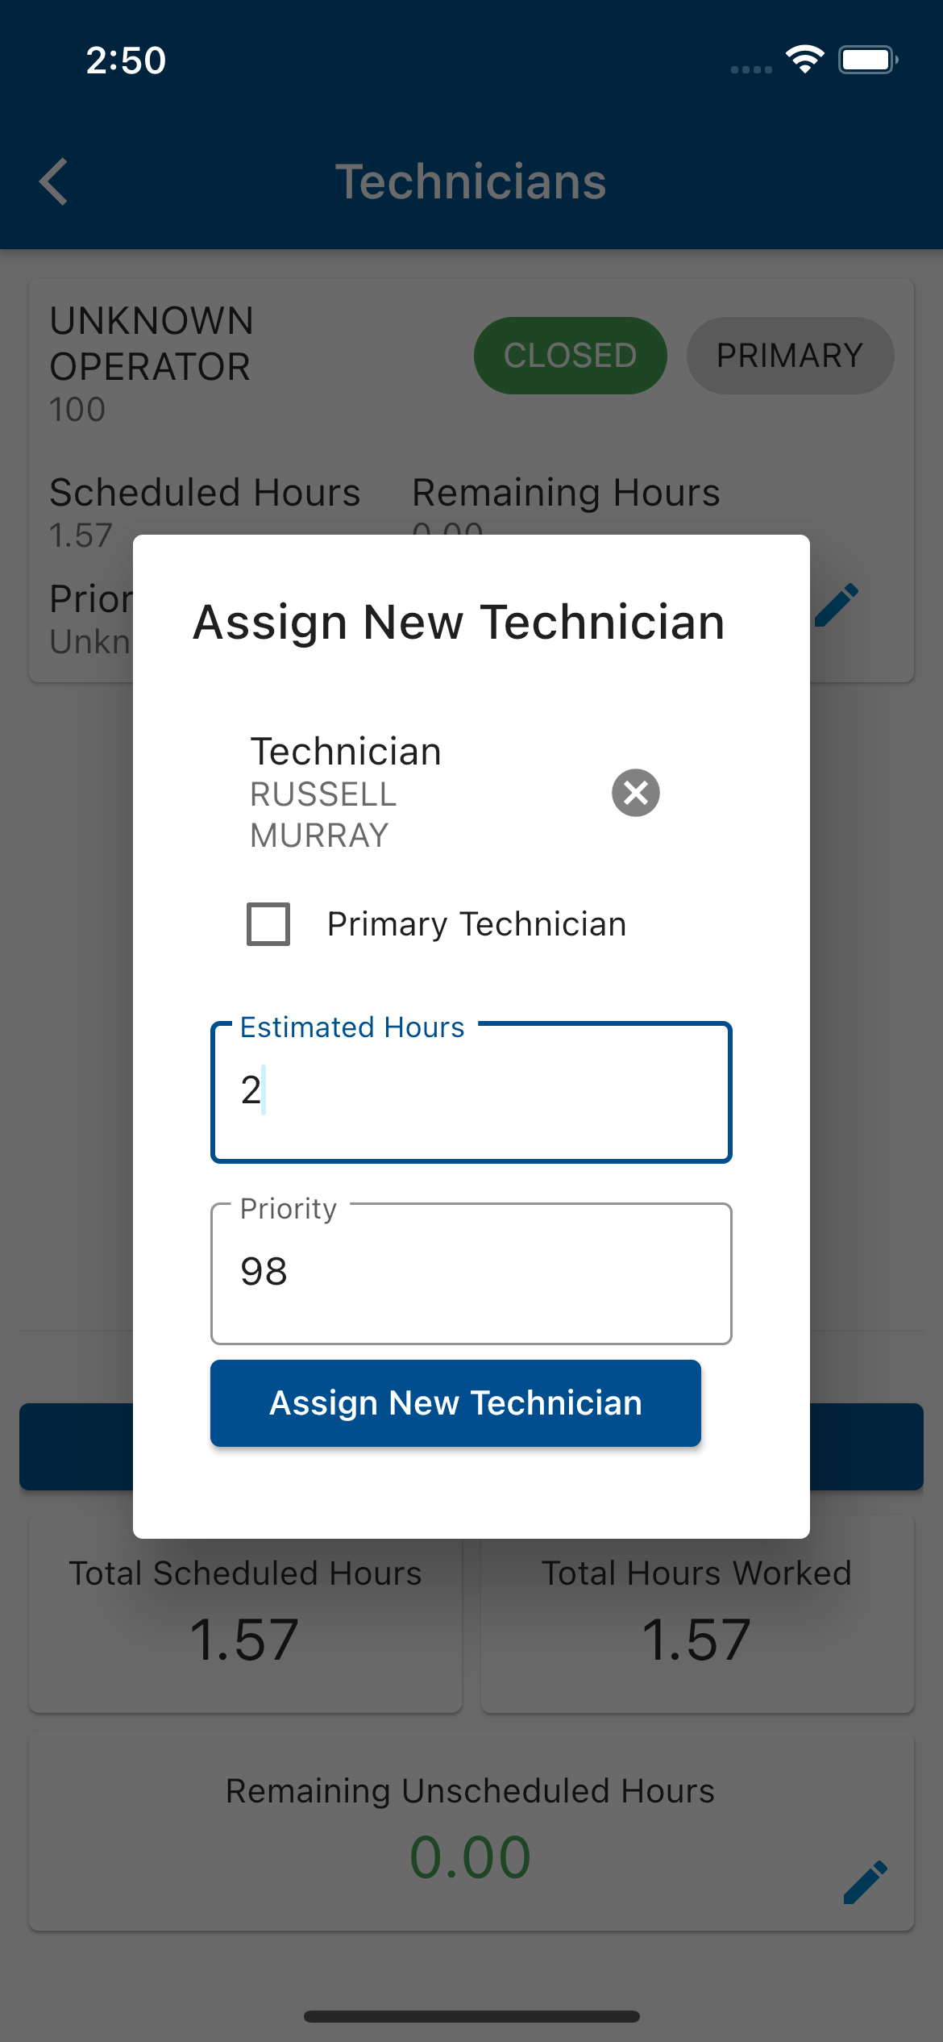Viewport: 943px width, 2042px height.
Task: Tap the CLOSED status badge
Action: pyautogui.click(x=570, y=356)
